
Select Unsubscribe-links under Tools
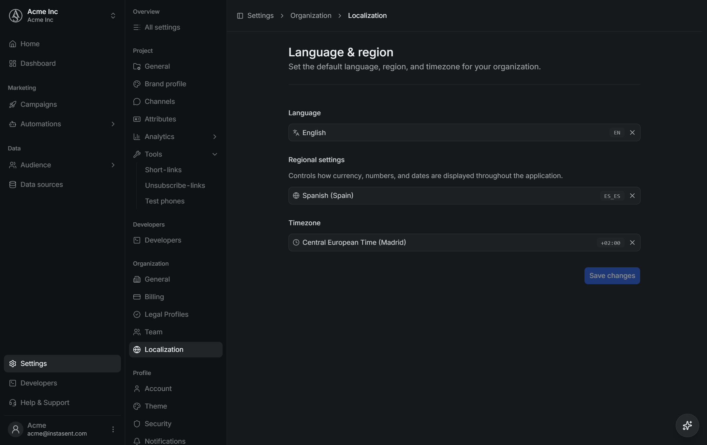175,186
